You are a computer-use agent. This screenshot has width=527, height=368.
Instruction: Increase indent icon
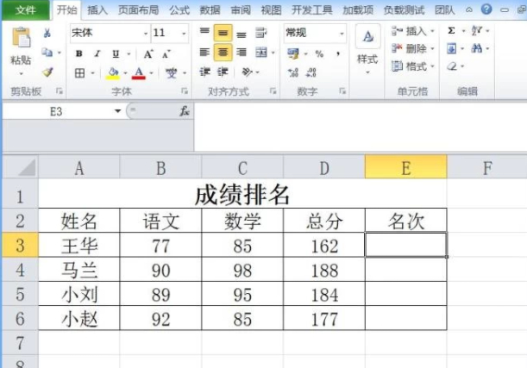pyautogui.click(x=223, y=72)
